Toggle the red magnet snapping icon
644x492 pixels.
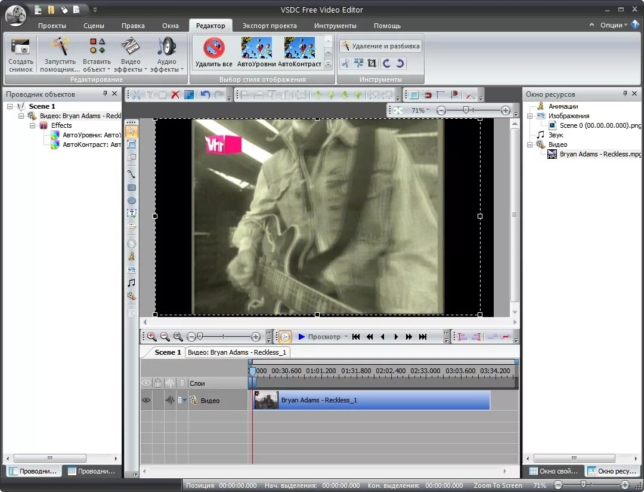[x=428, y=95]
